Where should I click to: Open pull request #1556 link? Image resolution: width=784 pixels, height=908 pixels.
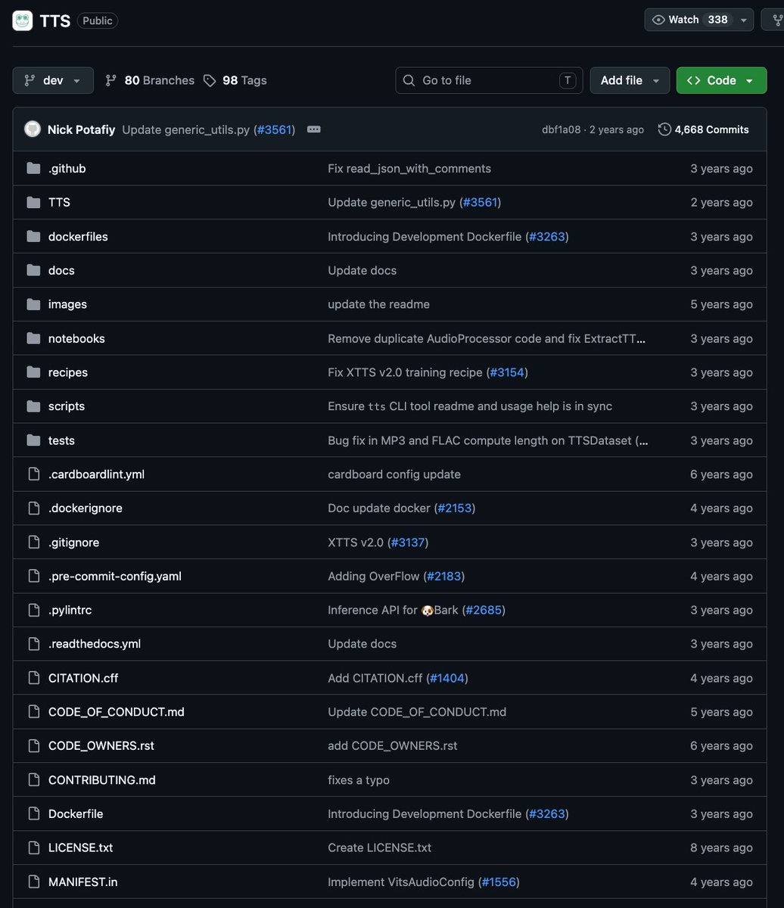pyautogui.click(x=499, y=882)
